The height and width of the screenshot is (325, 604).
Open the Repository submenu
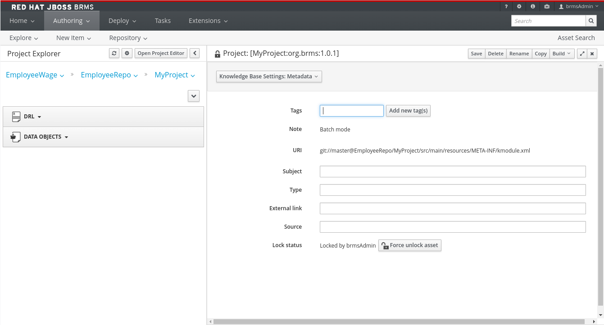128,38
